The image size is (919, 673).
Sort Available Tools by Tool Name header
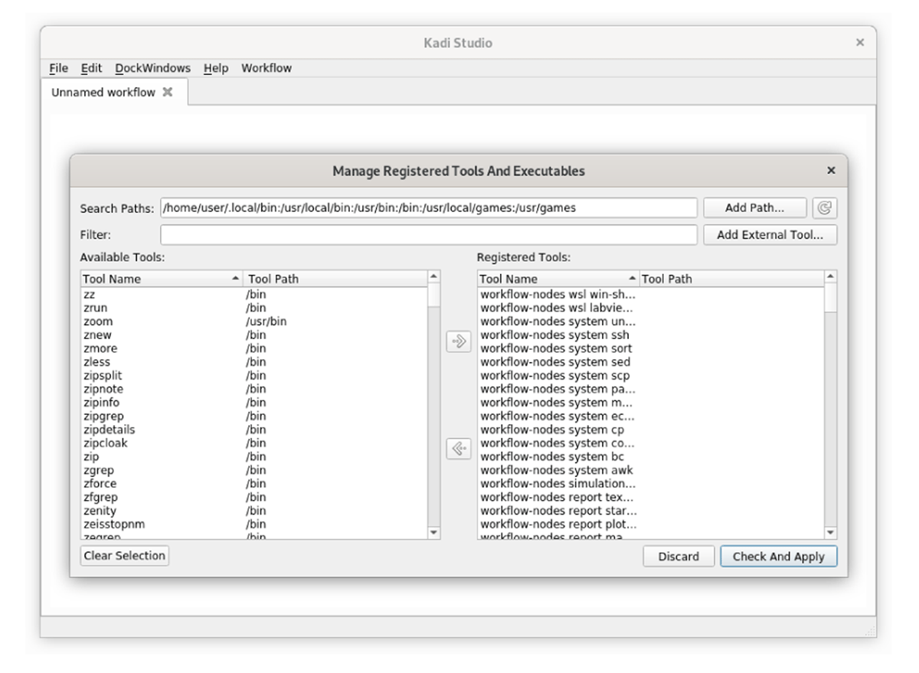click(x=161, y=279)
